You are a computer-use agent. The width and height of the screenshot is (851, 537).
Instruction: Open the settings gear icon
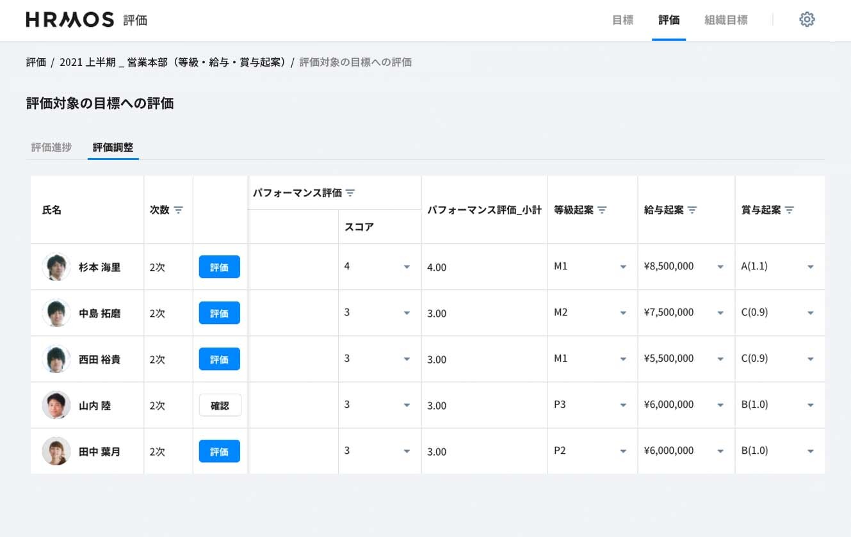pyautogui.click(x=807, y=19)
